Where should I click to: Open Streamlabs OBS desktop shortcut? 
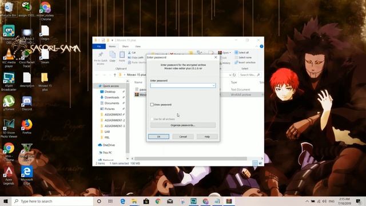point(9,34)
